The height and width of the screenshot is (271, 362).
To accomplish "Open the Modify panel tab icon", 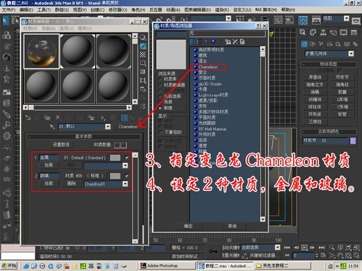I will [313, 32].
